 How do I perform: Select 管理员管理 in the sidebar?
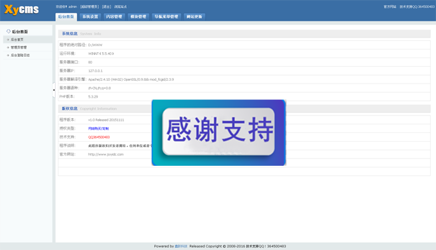pyautogui.click(x=19, y=47)
